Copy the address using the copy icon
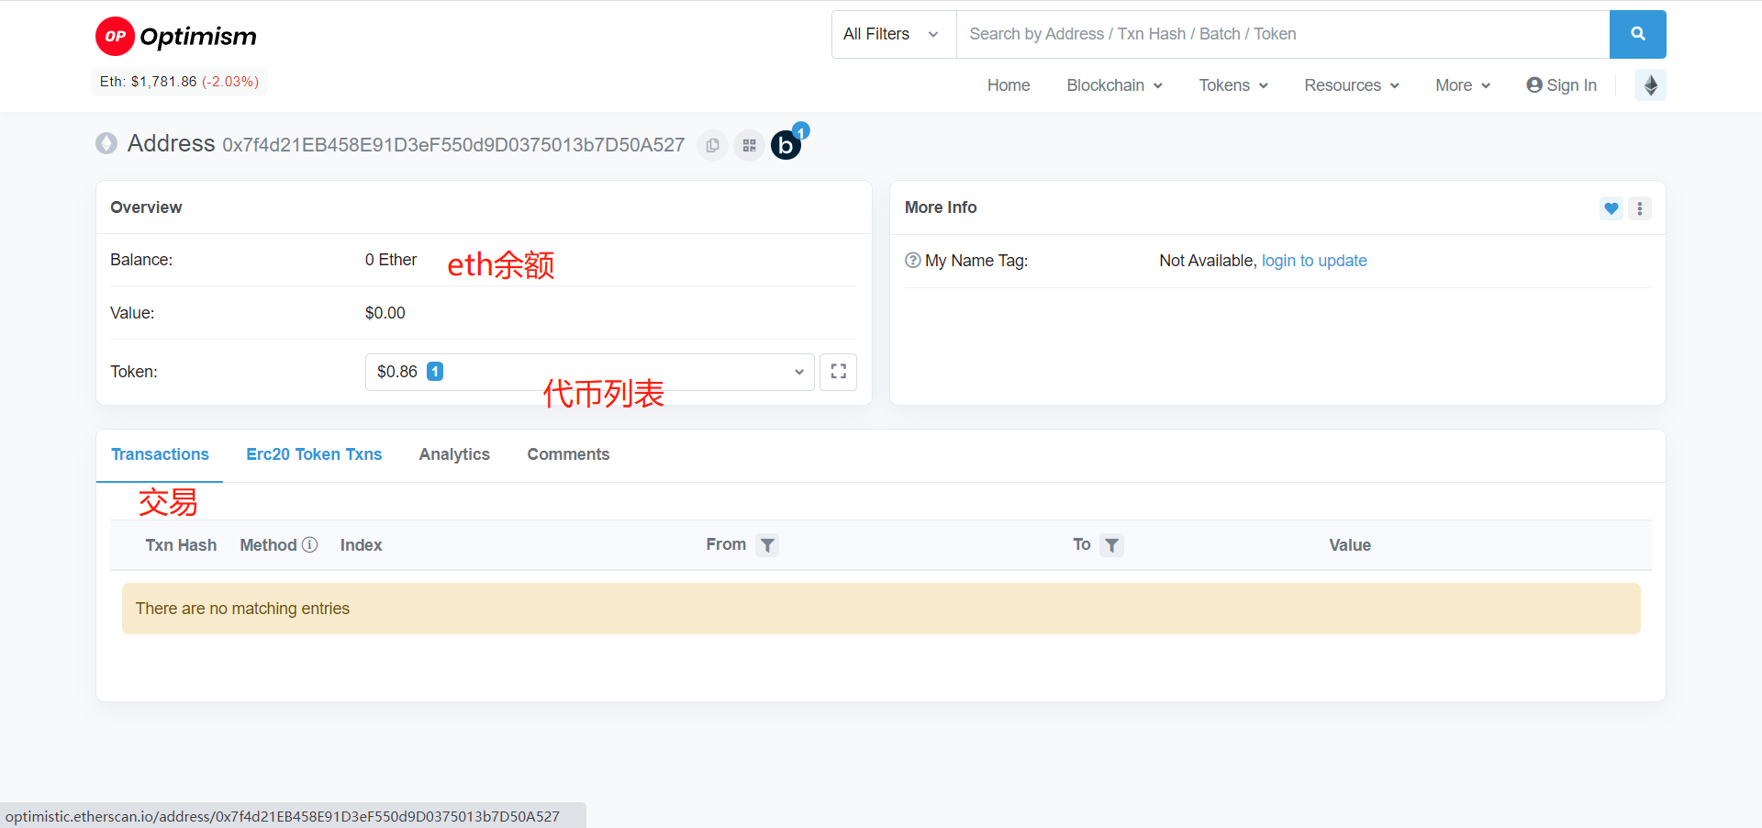 tap(712, 145)
